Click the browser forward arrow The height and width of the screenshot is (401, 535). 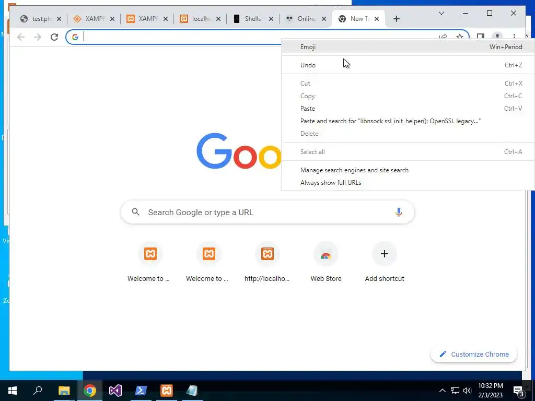click(x=38, y=37)
